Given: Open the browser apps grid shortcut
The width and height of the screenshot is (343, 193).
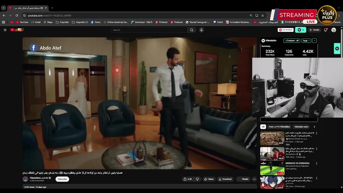Looking at the screenshot, I should click(3, 22).
